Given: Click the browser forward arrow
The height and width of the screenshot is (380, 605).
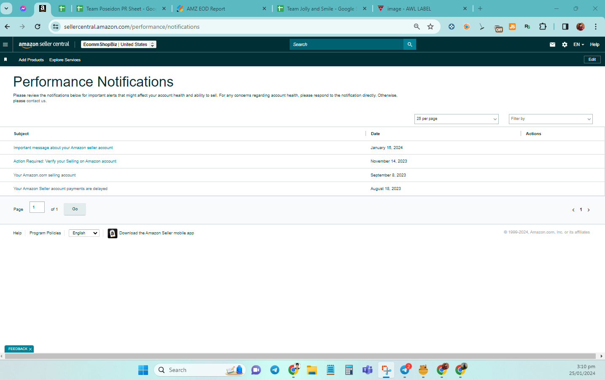Looking at the screenshot, I should click(22, 27).
